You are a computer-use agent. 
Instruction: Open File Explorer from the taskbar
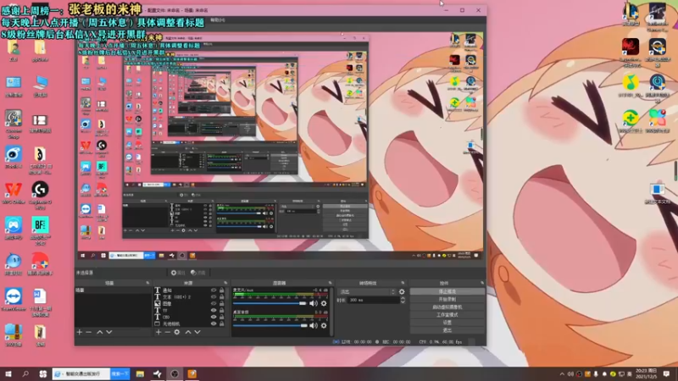coord(140,373)
